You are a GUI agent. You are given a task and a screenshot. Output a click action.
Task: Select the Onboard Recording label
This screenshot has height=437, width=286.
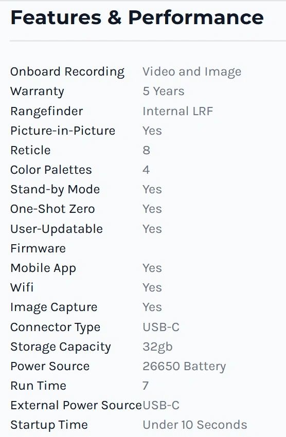coord(67,71)
